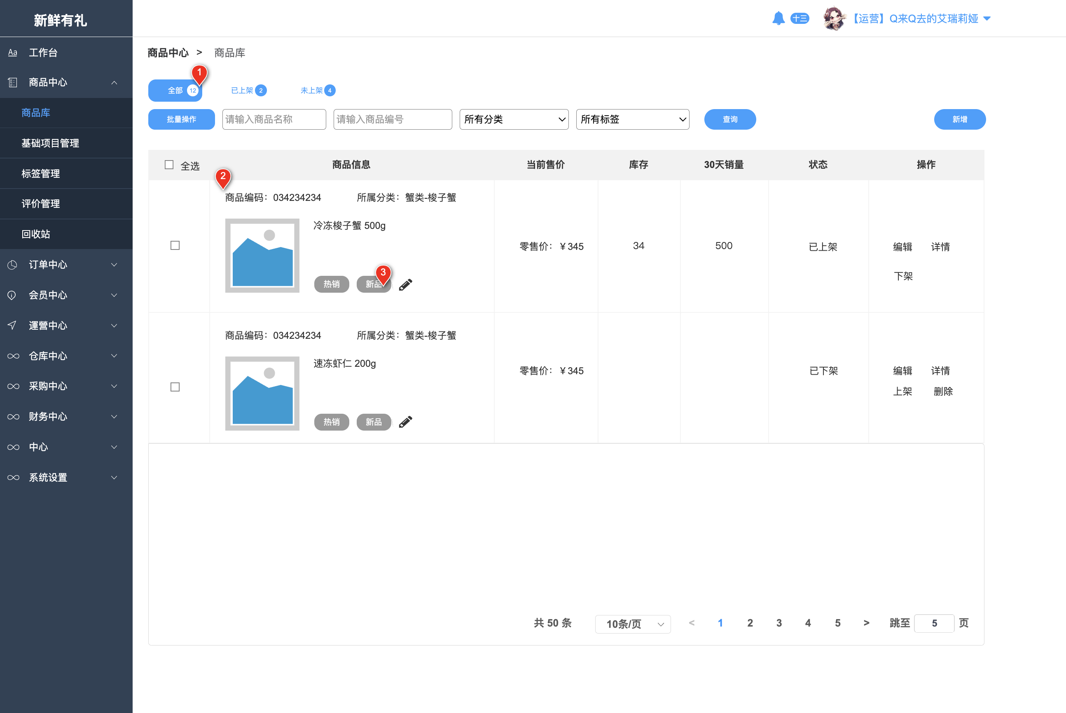Image resolution: width=1066 pixels, height=713 pixels.
Task: Expand the 仓库中心 menu chevron
Action: pos(114,356)
